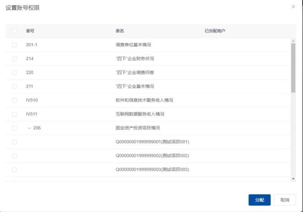
Task: Enable checkbox for table 211
Action: point(14,86)
